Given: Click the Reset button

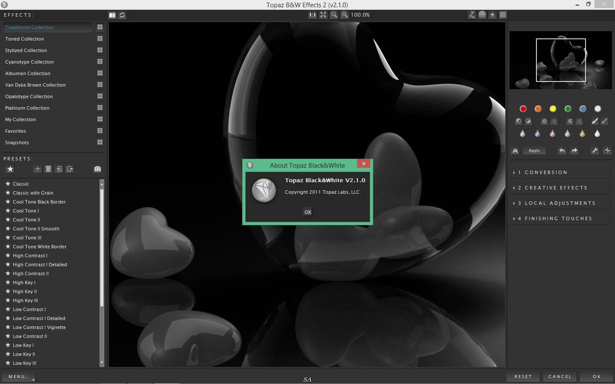Looking at the screenshot, I should 523,377.
